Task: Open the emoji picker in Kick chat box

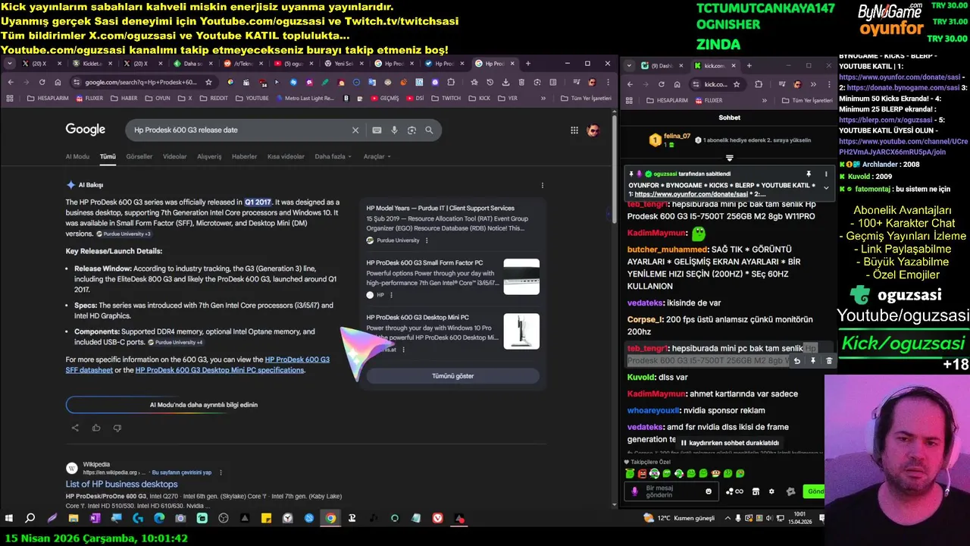Action: coord(709,491)
